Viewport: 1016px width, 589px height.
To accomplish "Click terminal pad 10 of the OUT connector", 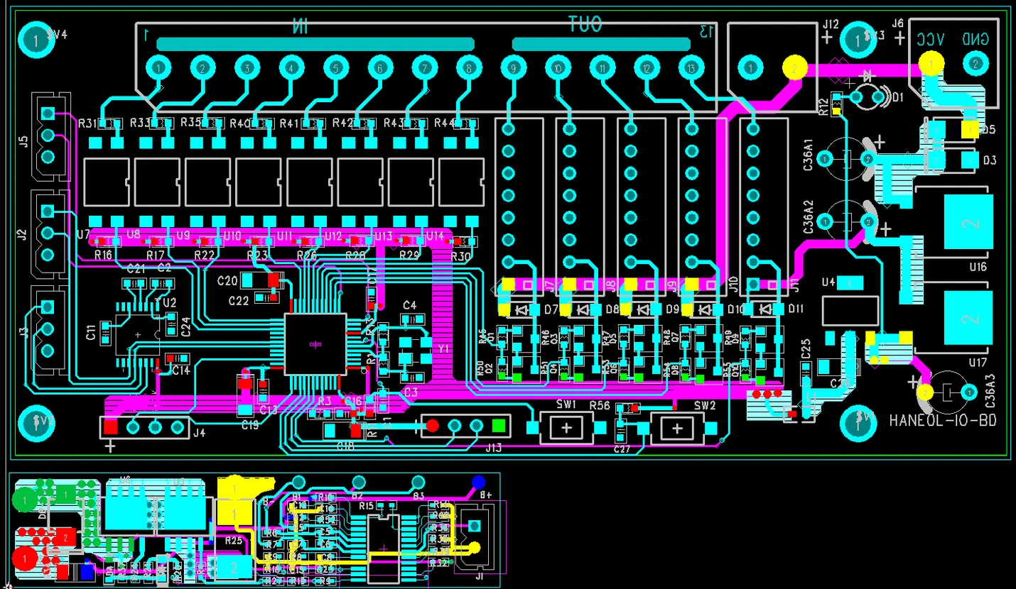I will 558,68.
